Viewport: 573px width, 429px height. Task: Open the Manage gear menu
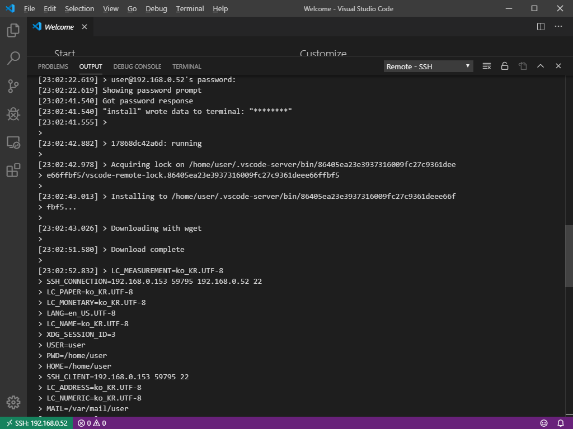[13, 402]
